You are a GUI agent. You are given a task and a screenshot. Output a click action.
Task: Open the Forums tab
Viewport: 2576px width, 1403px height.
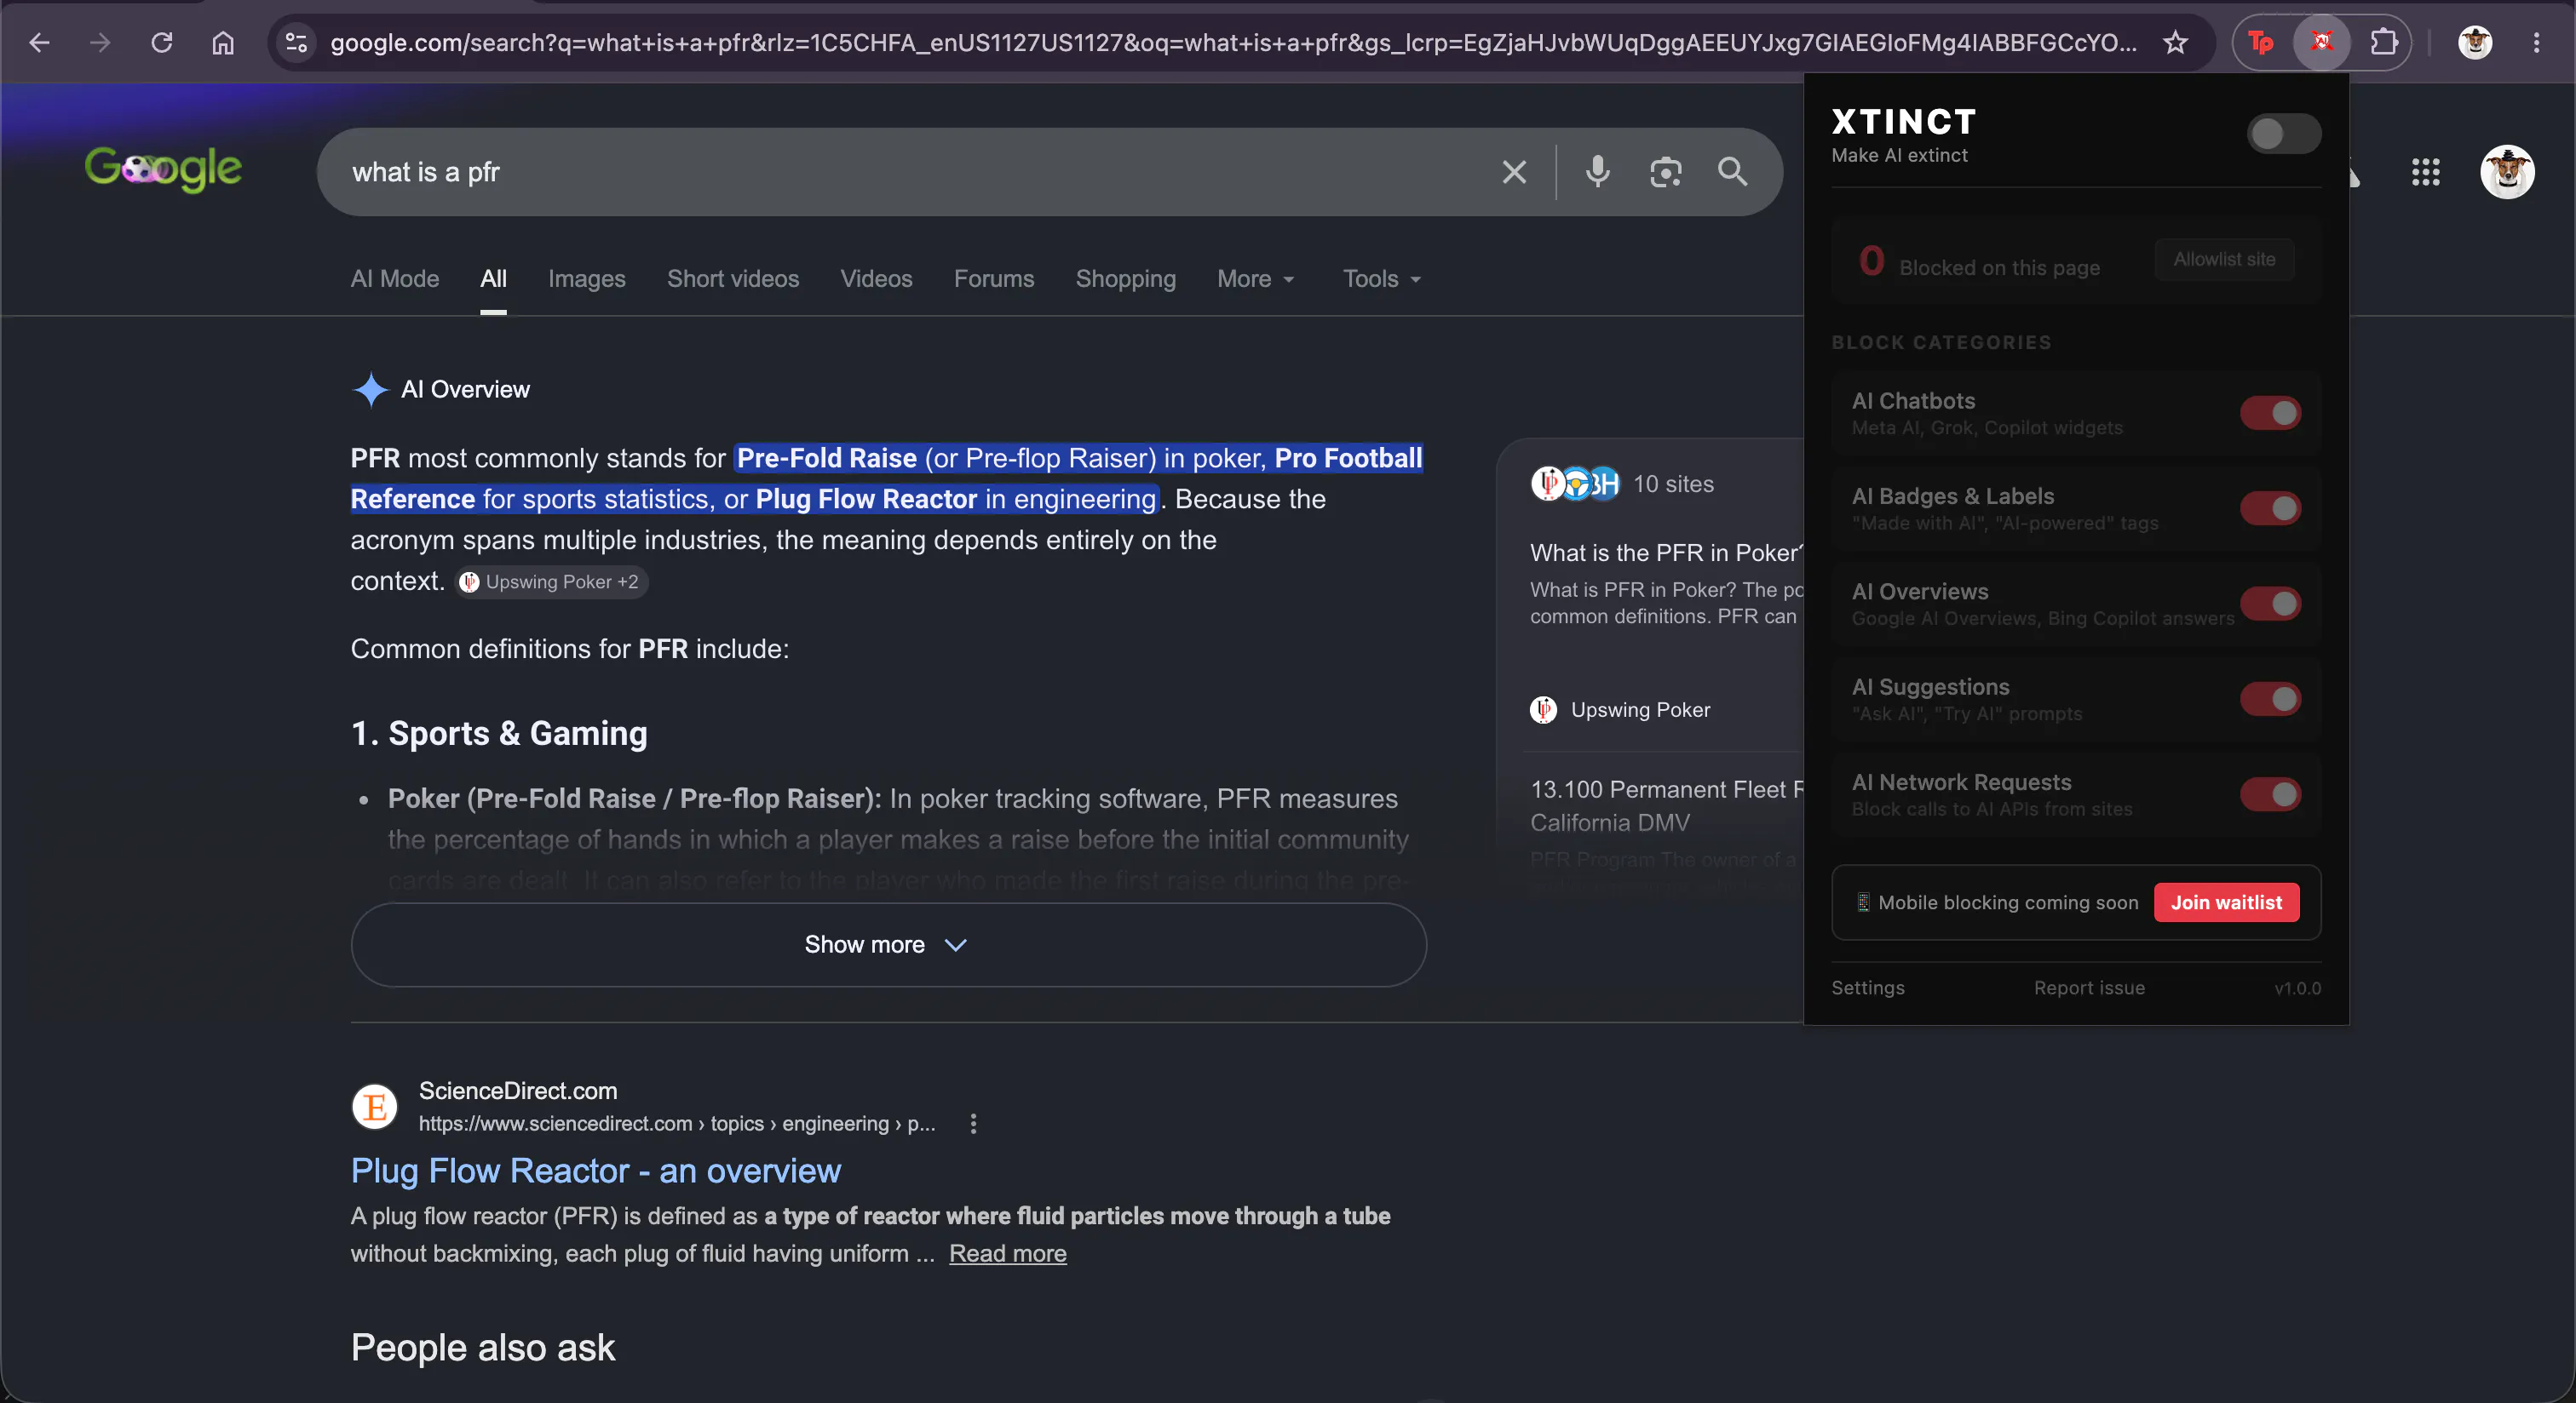pos(994,278)
